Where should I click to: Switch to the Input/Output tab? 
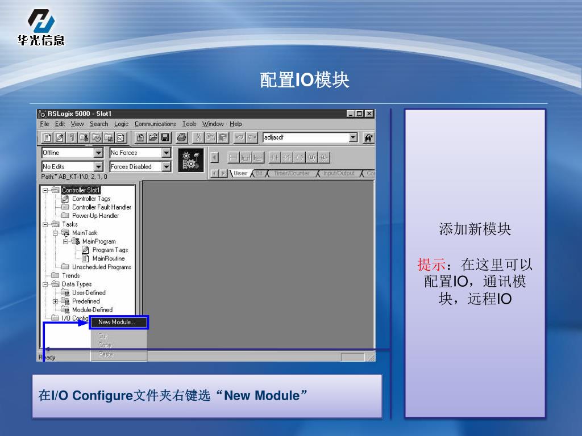pyautogui.click(x=339, y=173)
